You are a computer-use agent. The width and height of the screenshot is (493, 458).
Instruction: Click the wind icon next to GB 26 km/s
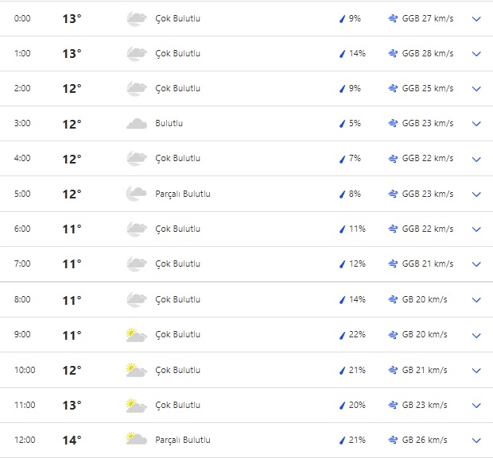[393, 440]
